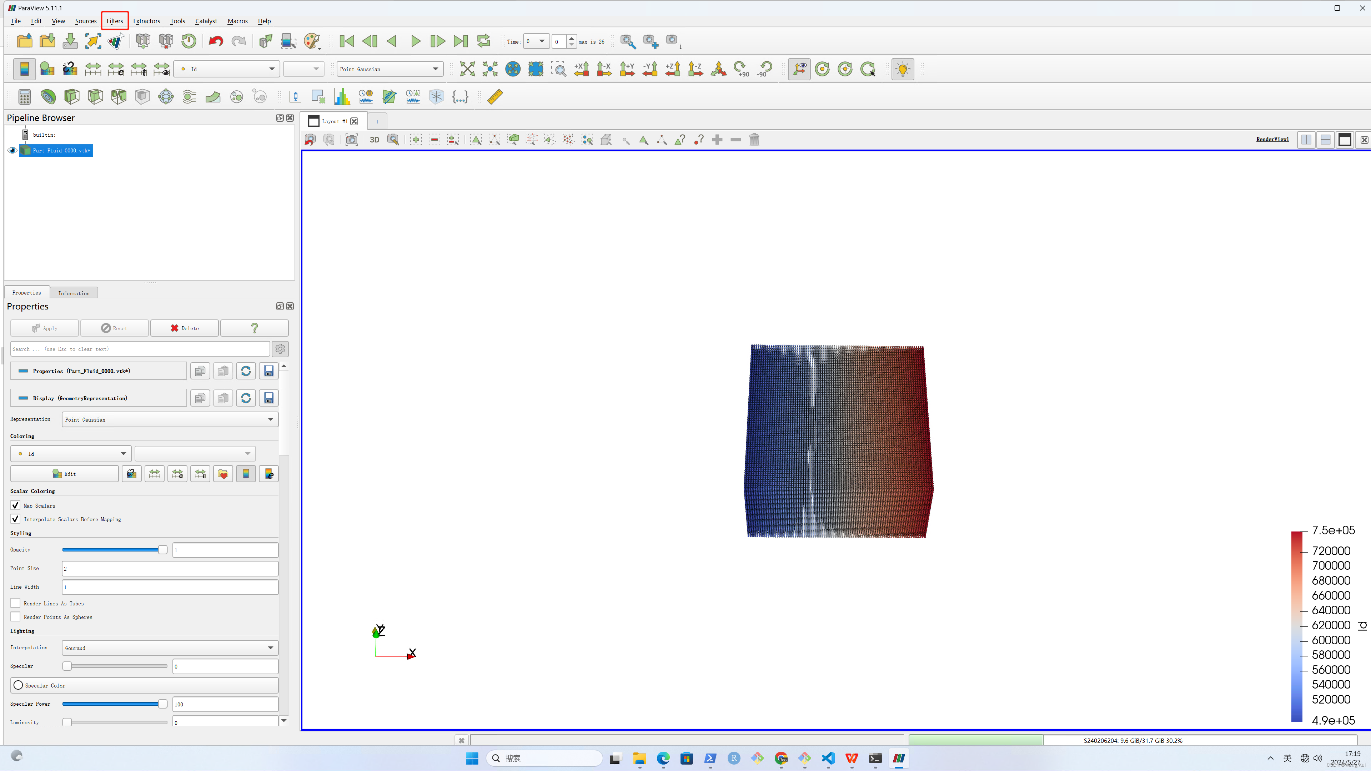Enable Render Points As Spheres
Screen dimensions: 1371x771
15,616
